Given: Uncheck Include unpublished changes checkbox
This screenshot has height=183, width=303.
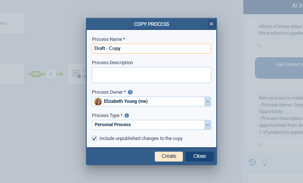Looking at the screenshot, I should [95, 139].
